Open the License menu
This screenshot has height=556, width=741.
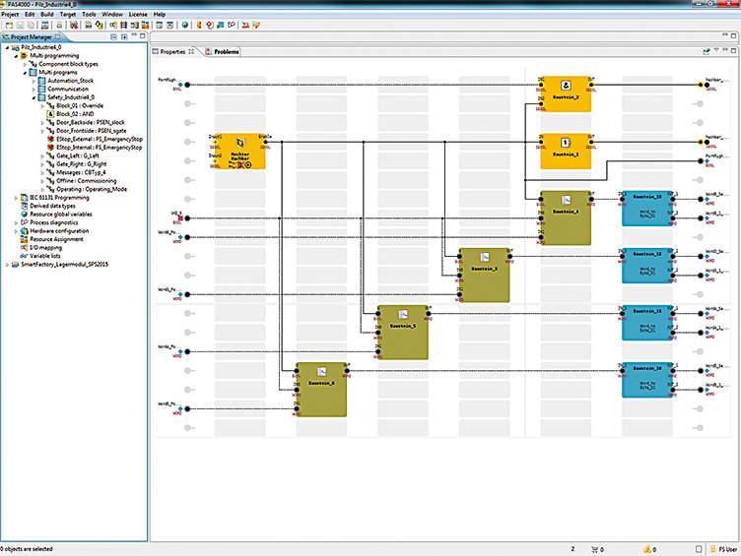pyautogui.click(x=137, y=15)
